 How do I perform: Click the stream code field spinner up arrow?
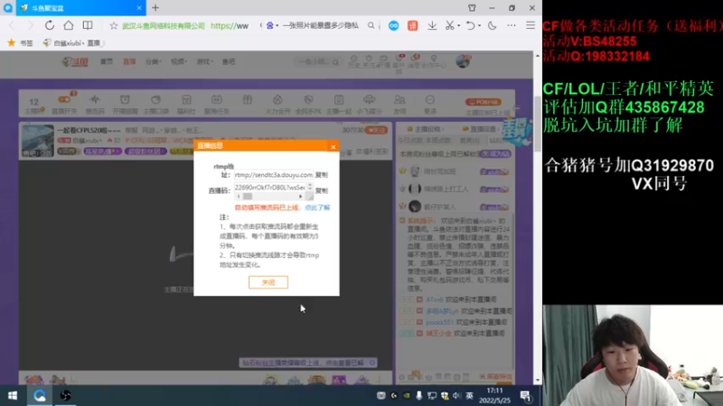(x=310, y=185)
